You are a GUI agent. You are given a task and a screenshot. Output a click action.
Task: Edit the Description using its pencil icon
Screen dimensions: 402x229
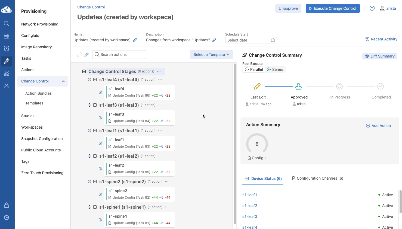[x=214, y=40]
